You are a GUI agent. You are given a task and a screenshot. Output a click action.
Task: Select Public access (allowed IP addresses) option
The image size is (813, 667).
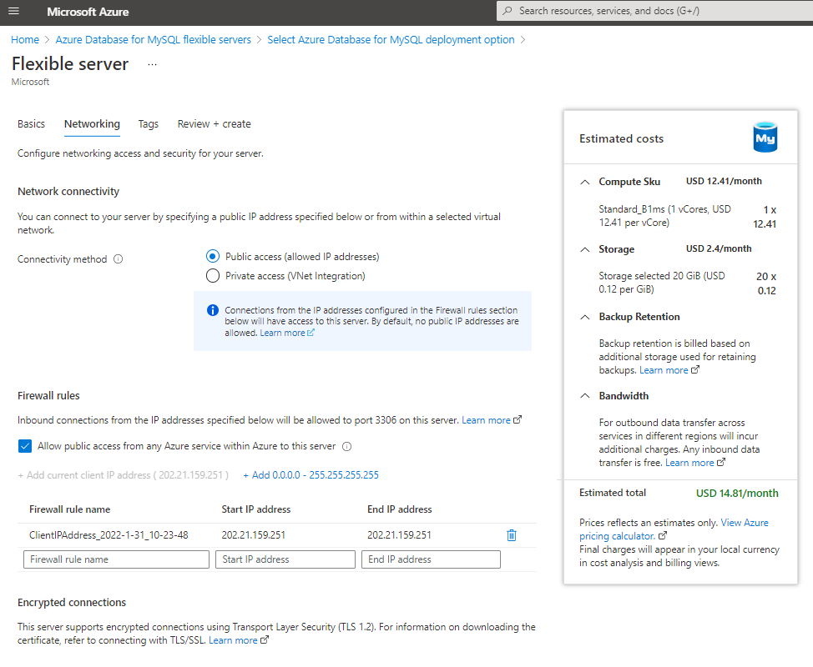click(213, 256)
